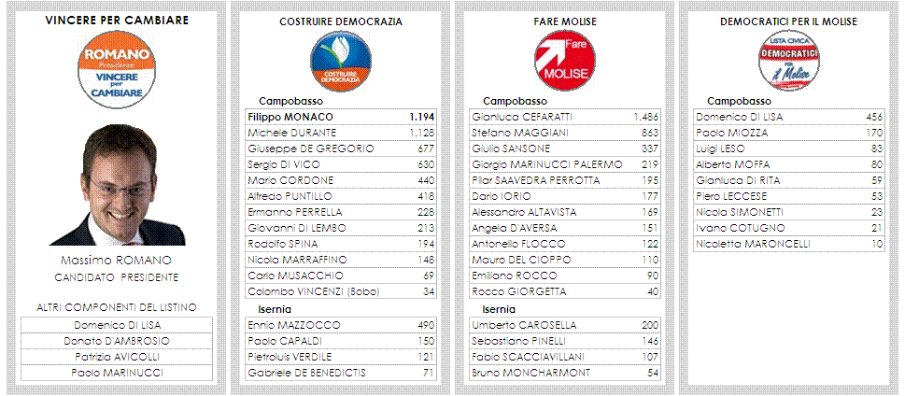905x396 pixels.
Task: Click the Isernia heading under Fare Molise
Action: click(499, 309)
